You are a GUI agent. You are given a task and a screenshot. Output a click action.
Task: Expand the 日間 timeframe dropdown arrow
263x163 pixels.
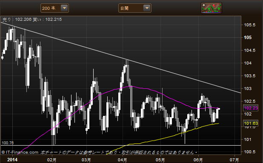click(147, 8)
